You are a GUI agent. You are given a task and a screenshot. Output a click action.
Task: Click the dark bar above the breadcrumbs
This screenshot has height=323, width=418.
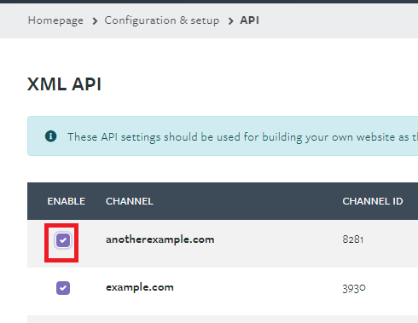(209, 2)
